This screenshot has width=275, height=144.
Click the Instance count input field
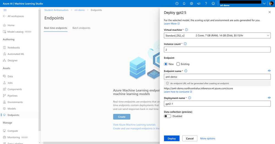pyautogui.click(x=217, y=49)
